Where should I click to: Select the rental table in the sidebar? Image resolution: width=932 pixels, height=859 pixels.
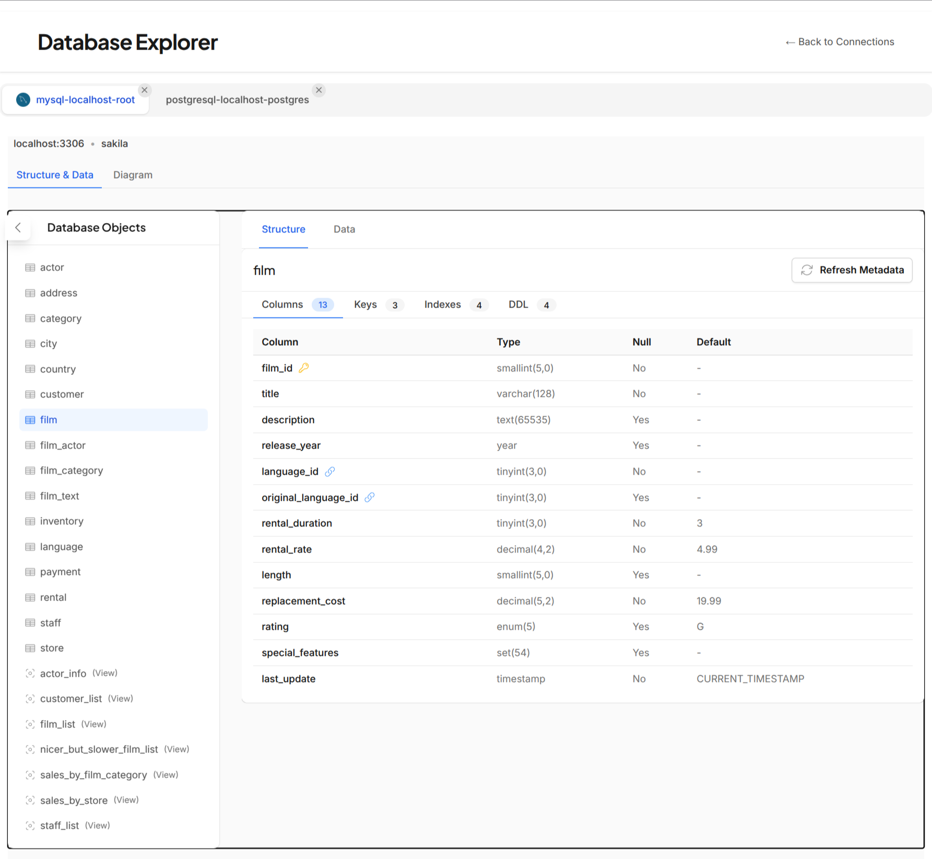(53, 597)
